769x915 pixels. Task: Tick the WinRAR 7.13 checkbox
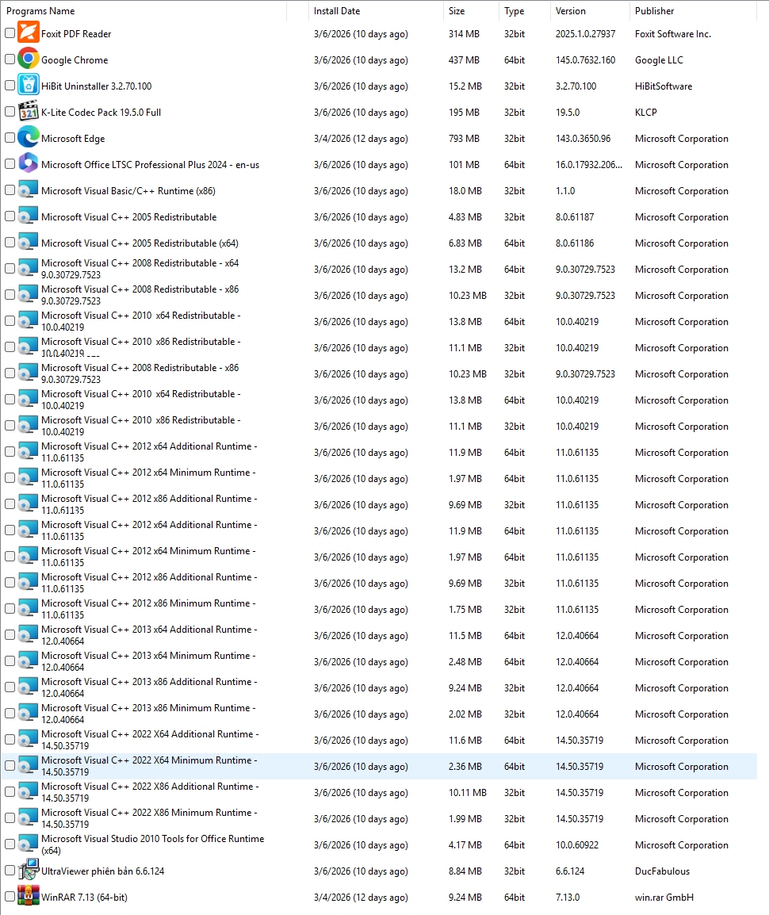pos(10,897)
